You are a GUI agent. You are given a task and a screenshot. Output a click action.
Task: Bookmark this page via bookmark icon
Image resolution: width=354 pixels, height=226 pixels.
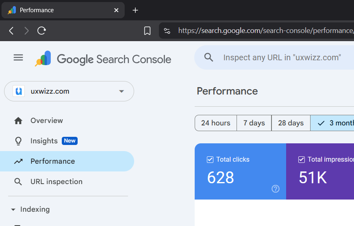click(x=147, y=31)
